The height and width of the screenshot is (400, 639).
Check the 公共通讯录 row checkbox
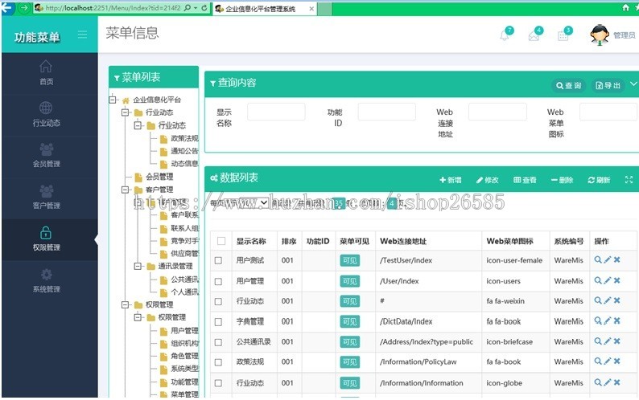point(218,342)
